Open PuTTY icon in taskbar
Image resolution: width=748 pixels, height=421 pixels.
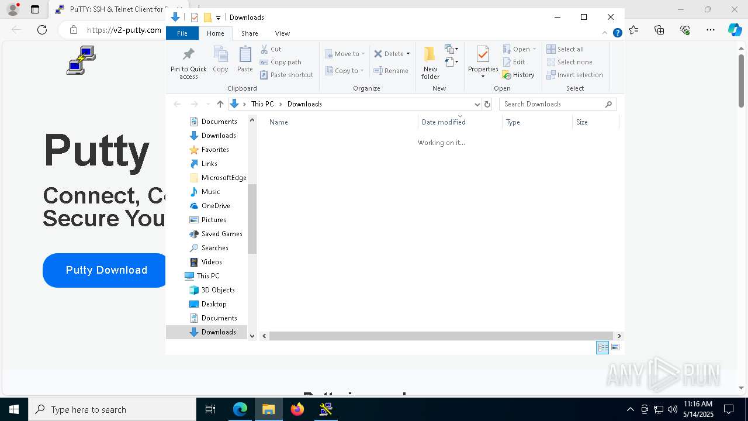pos(326,409)
